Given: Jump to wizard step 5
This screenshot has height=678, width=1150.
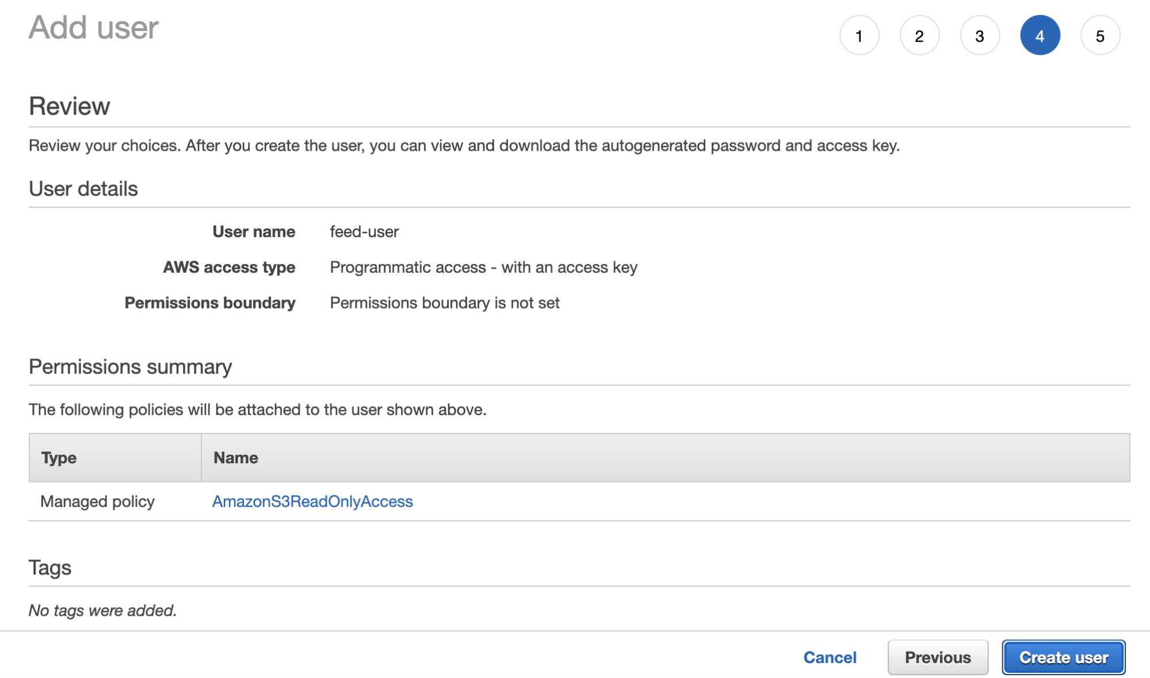Looking at the screenshot, I should pyautogui.click(x=1100, y=36).
